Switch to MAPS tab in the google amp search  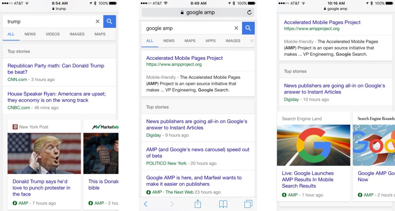point(190,41)
